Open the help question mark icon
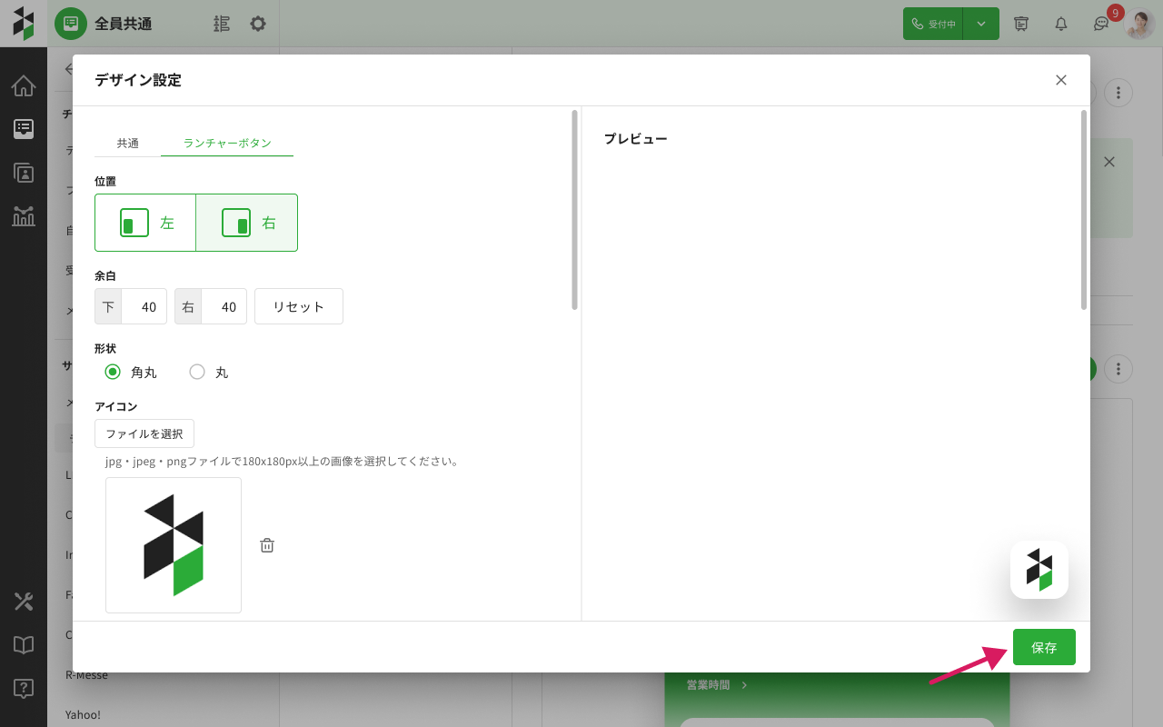This screenshot has width=1163, height=727. (24, 688)
